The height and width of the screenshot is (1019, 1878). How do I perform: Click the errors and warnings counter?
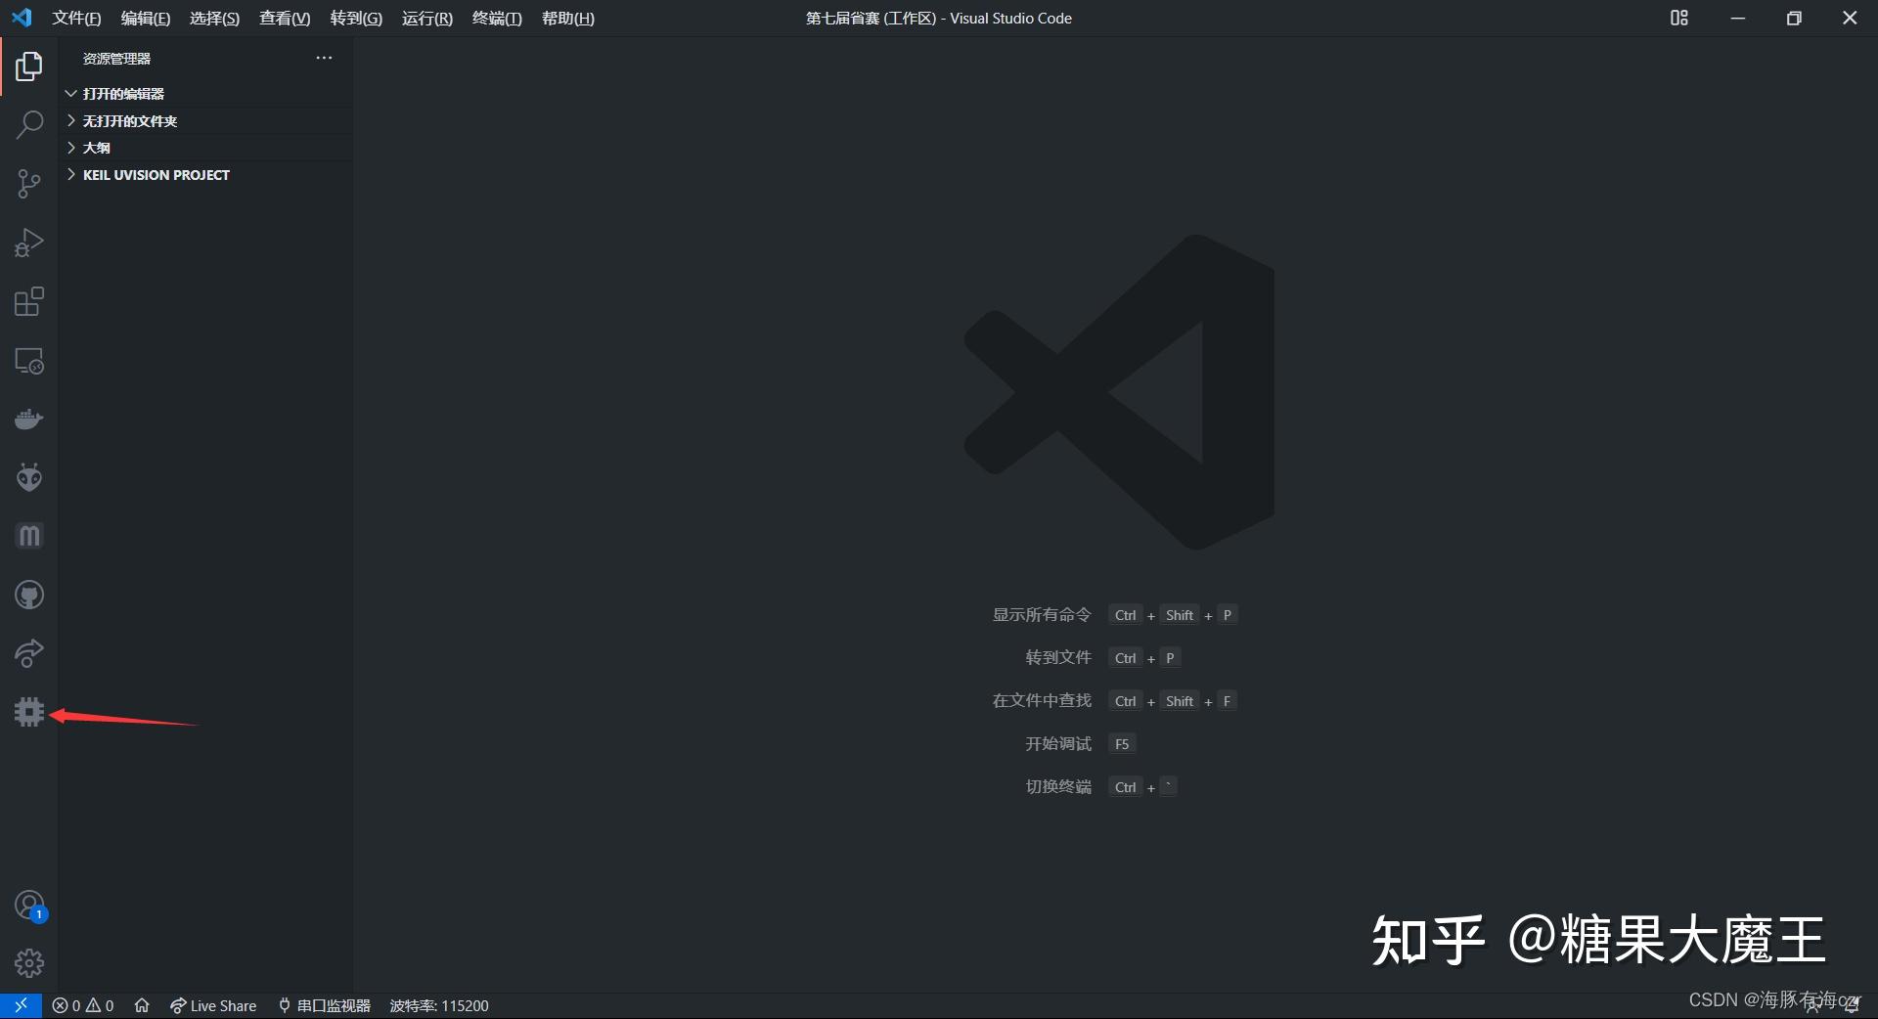(x=82, y=1005)
